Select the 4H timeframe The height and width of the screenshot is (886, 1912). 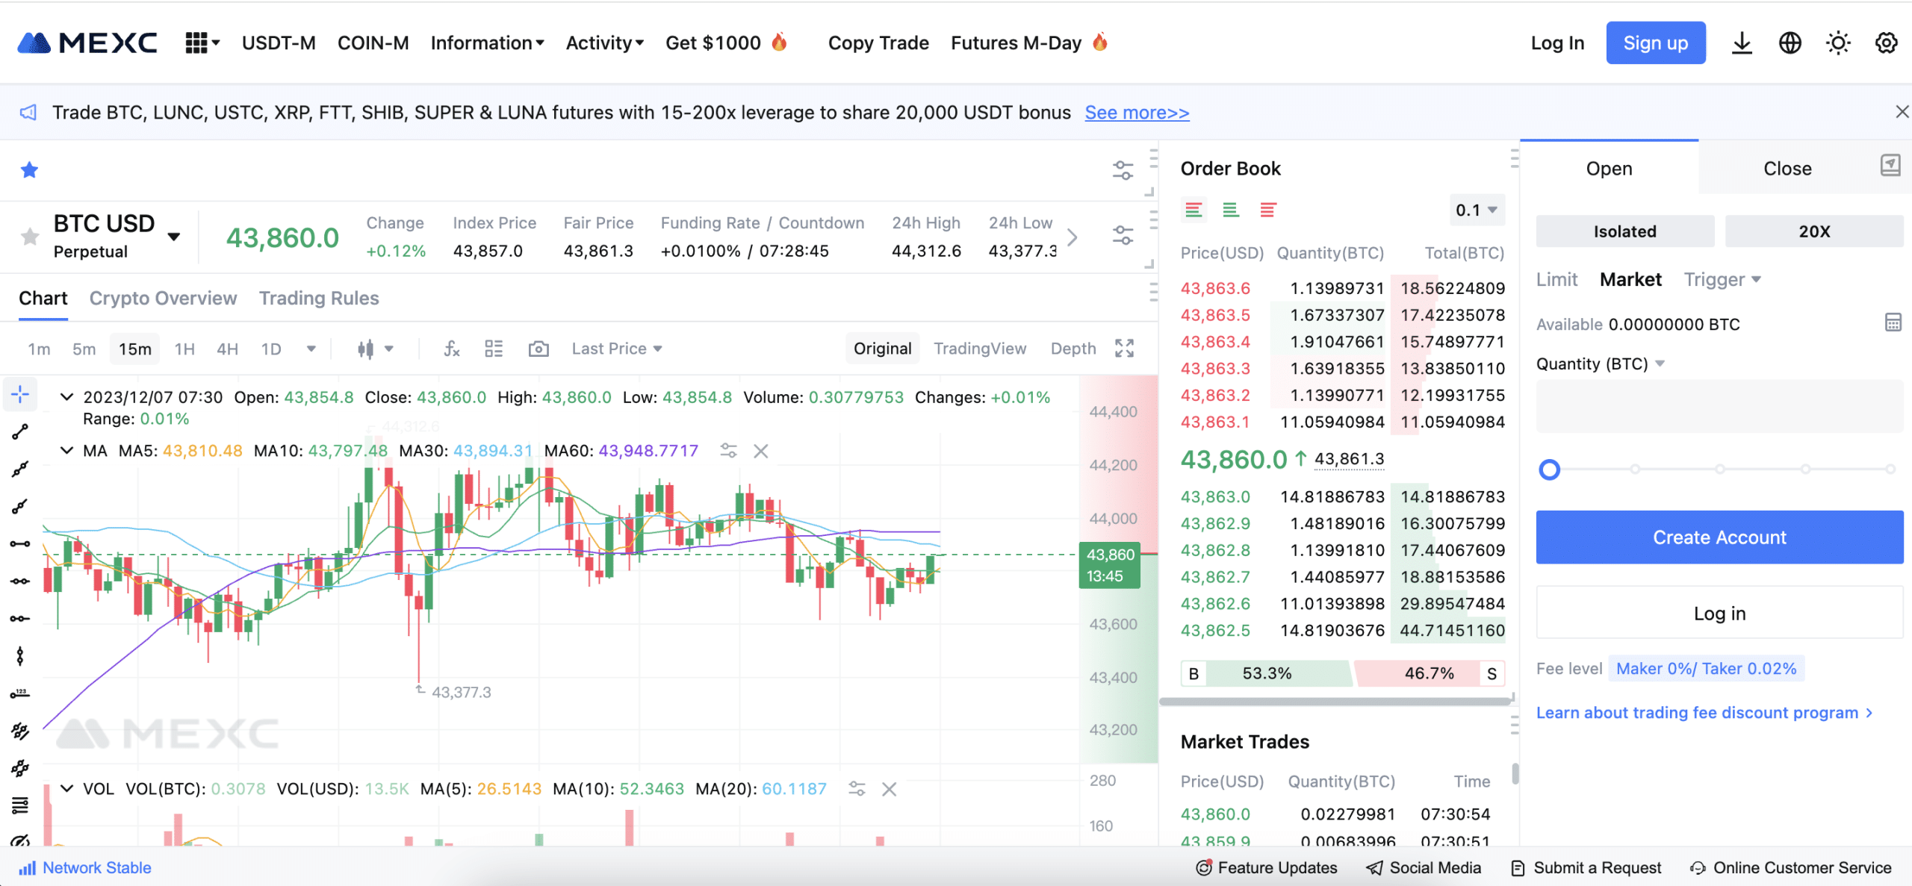click(x=227, y=349)
